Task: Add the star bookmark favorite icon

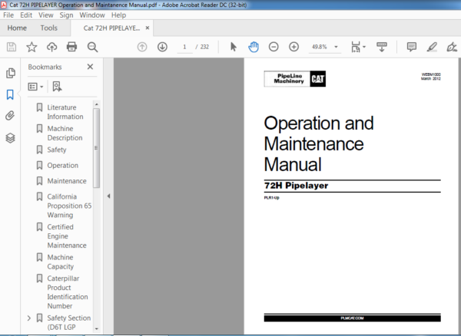Action: (x=32, y=47)
